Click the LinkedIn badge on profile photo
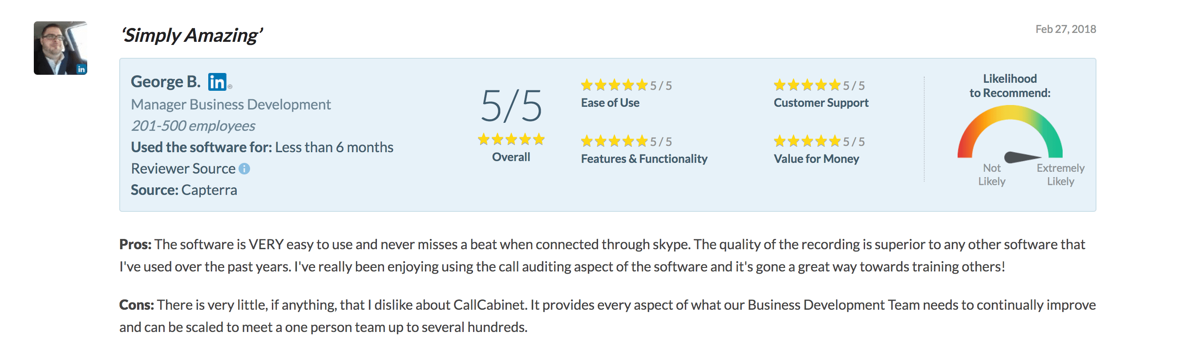 coord(81,69)
